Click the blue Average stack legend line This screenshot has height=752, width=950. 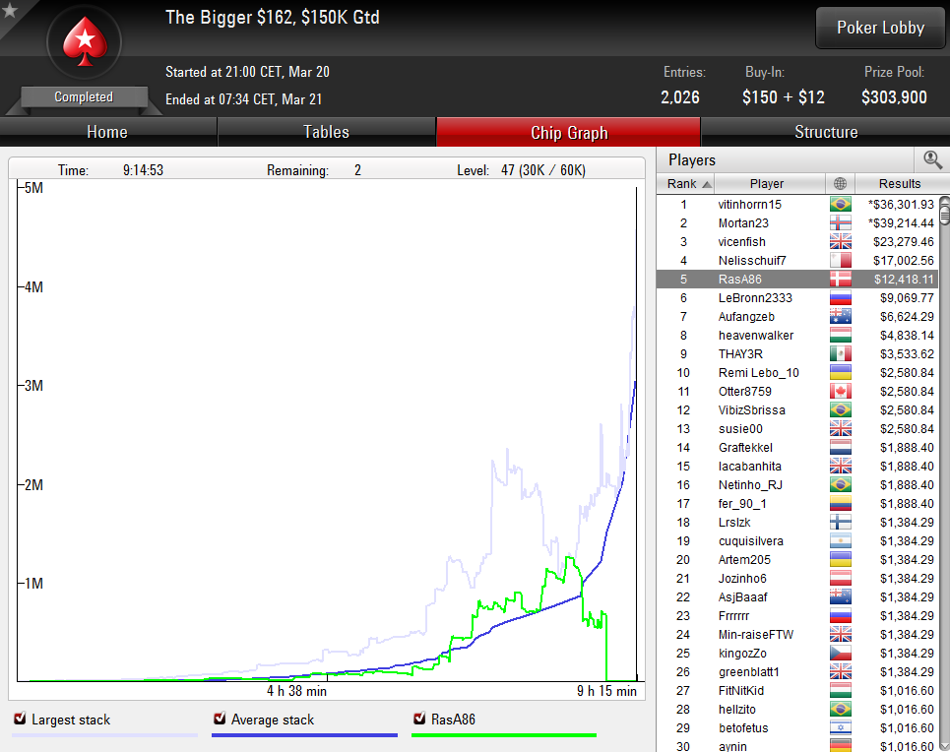[305, 735]
